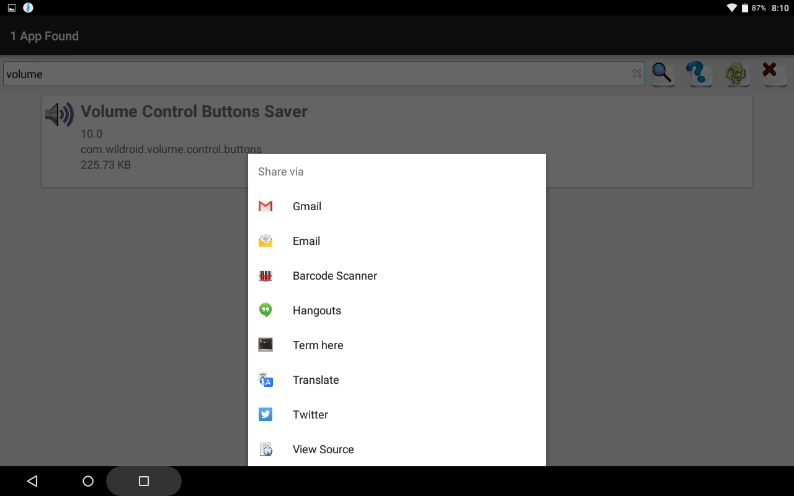Select the Volume Control Buttons Saver title
The height and width of the screenshot is (496, 794).
[x=194, y=112]
